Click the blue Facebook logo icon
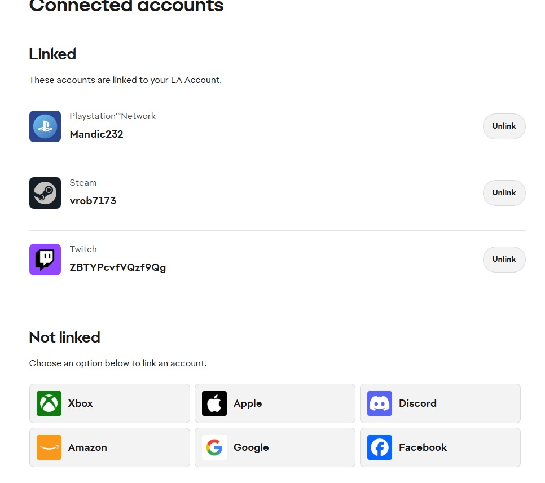 (x=380, y=447)
